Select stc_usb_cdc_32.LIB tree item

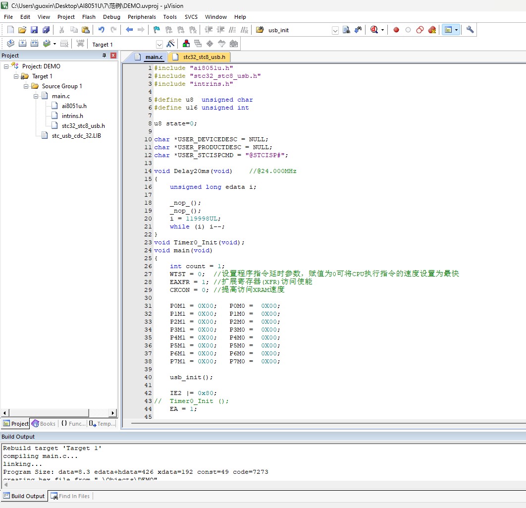click(x=76, y=136)
